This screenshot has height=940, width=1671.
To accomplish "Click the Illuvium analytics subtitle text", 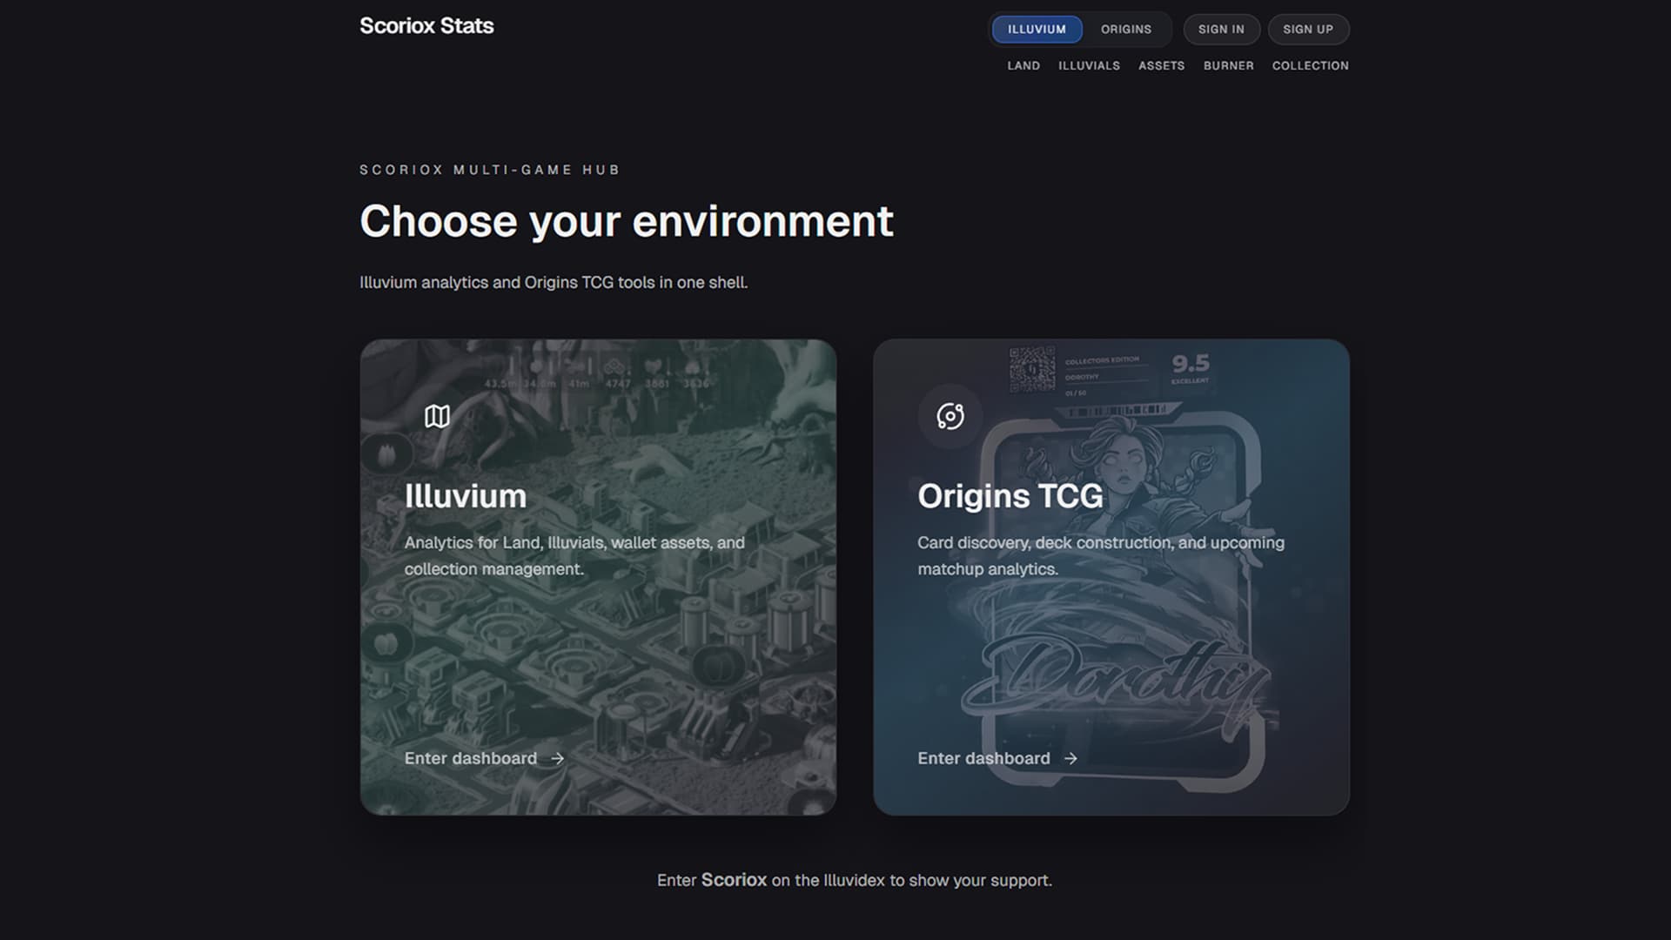I will pyautogui.click(x=554, y=283).
